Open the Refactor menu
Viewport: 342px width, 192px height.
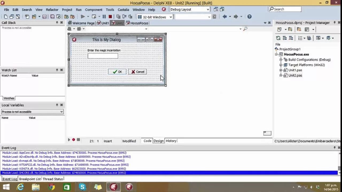52,10
